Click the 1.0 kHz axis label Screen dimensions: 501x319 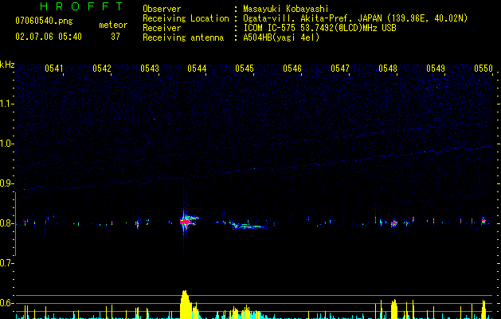(6, 144)
